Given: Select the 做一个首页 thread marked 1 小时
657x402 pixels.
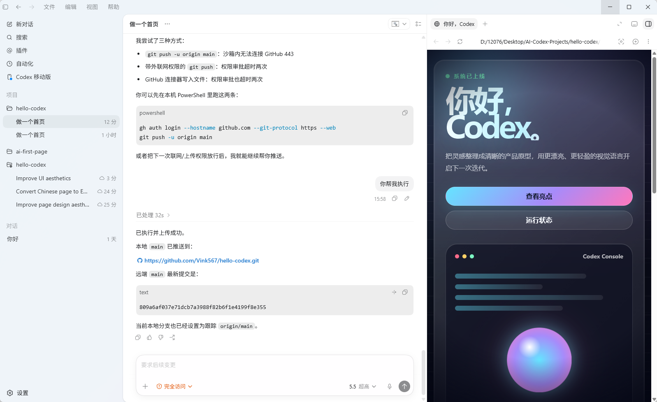Looking at the screenshot, I should coord(61,135).
